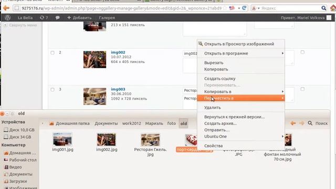Tick checkbox for gallery row 2 img002
The width and height of the screenshot is (336, 189).
[52, 52]
